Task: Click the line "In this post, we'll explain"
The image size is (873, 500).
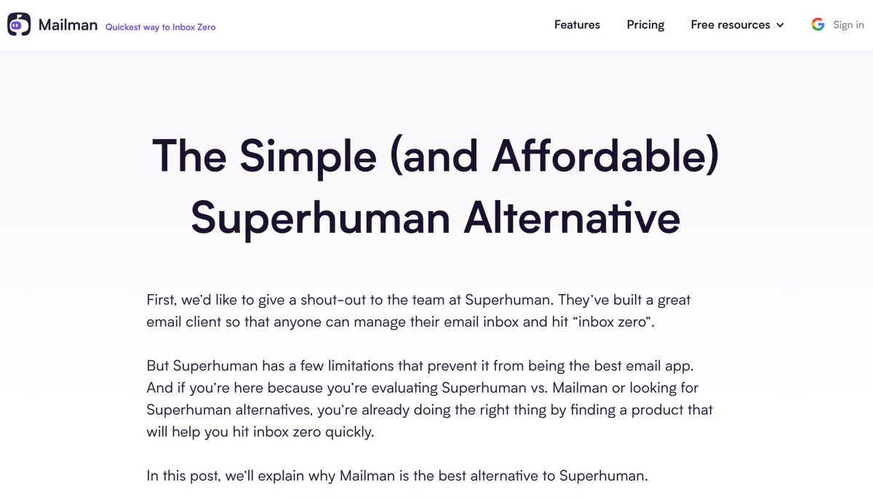Action: coord(396,476)
